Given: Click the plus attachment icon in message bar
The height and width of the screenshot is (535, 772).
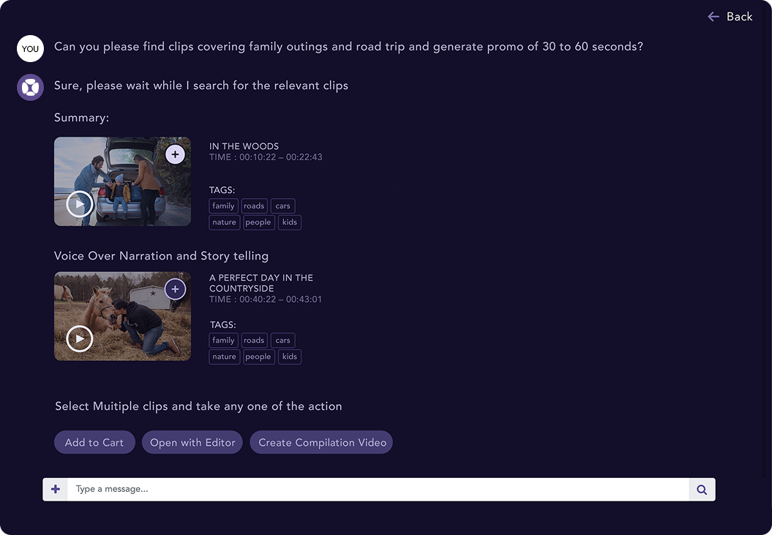Looking at the screenshot, I should point(56,489).
